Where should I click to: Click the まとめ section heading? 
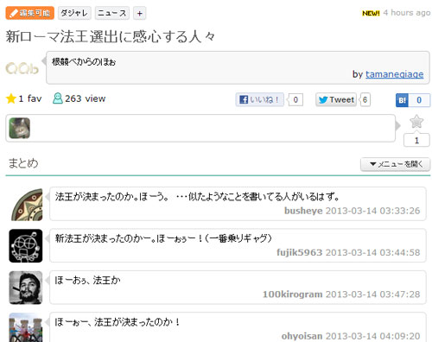[23, 163]
